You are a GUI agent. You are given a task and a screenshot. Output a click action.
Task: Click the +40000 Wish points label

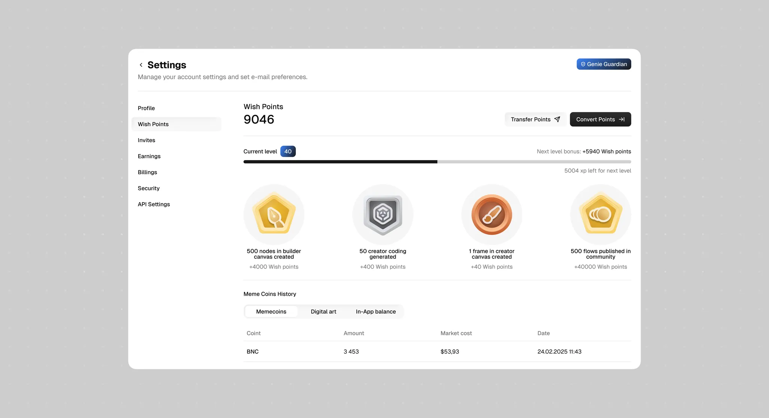(x=600, y=267)
